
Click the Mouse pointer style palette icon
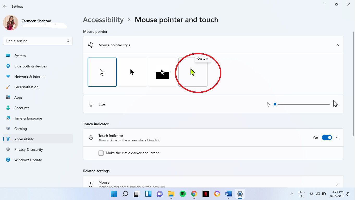(x=91, y=45)
